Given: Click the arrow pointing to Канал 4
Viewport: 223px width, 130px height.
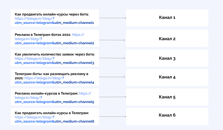Looking at the screenshot, I should click(112, 77).
